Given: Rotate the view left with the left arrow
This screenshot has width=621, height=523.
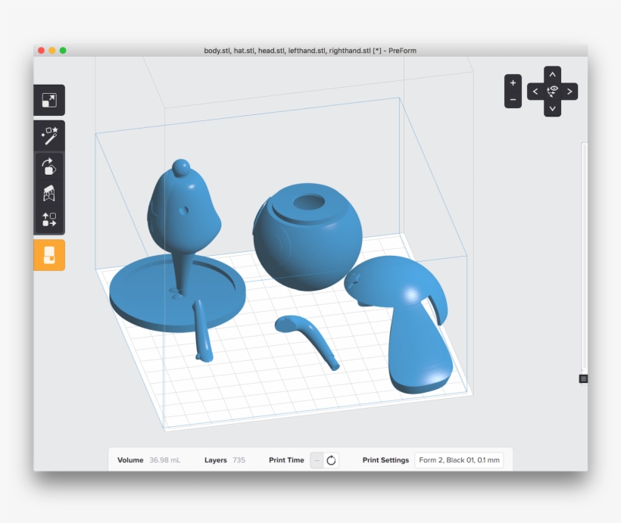Looking at the screenshot, I should pos(536,89).
